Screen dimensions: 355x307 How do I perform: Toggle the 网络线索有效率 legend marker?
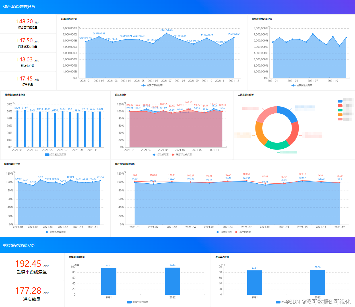tap(47, 232)
